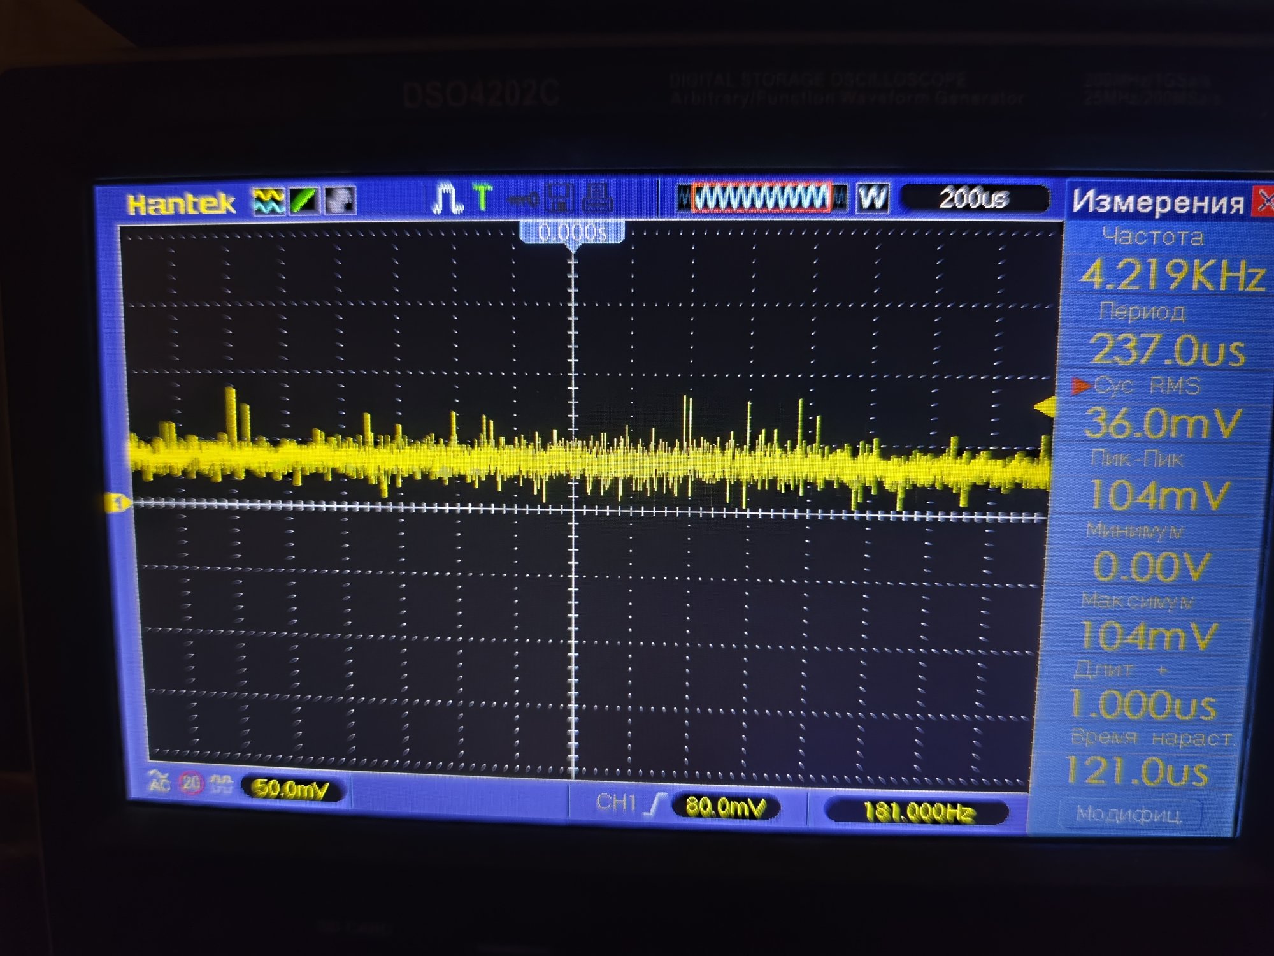The height and width of the screenshot is (956, 1274).
Task: Click the green T trigger status icon
Action: click(483, 197)
